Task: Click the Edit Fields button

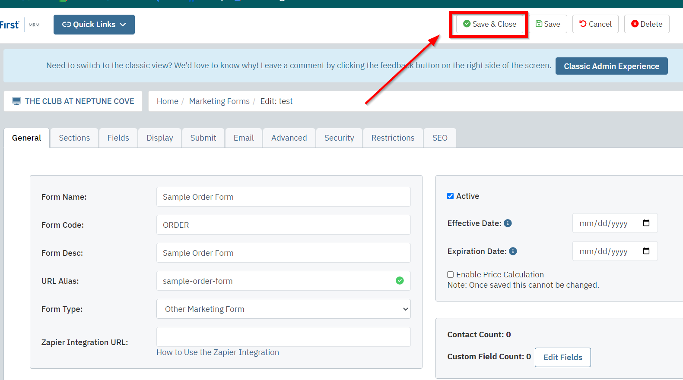Action: click(562, 357)
